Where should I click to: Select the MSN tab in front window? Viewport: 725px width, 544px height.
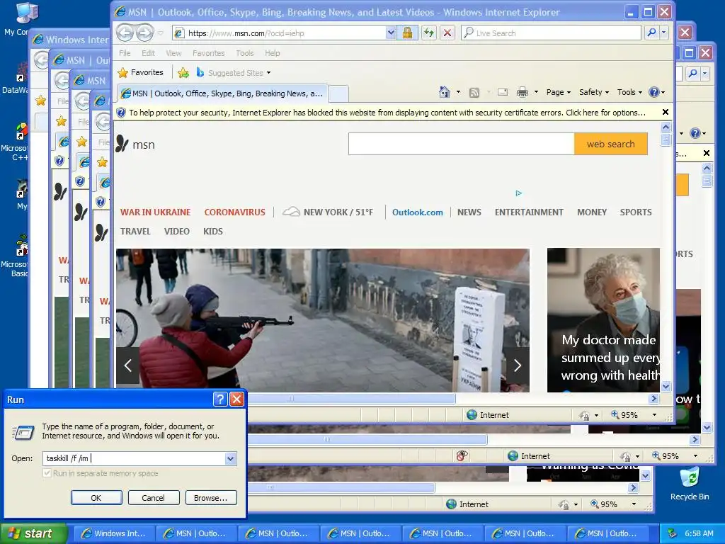(x=222, y=93)
